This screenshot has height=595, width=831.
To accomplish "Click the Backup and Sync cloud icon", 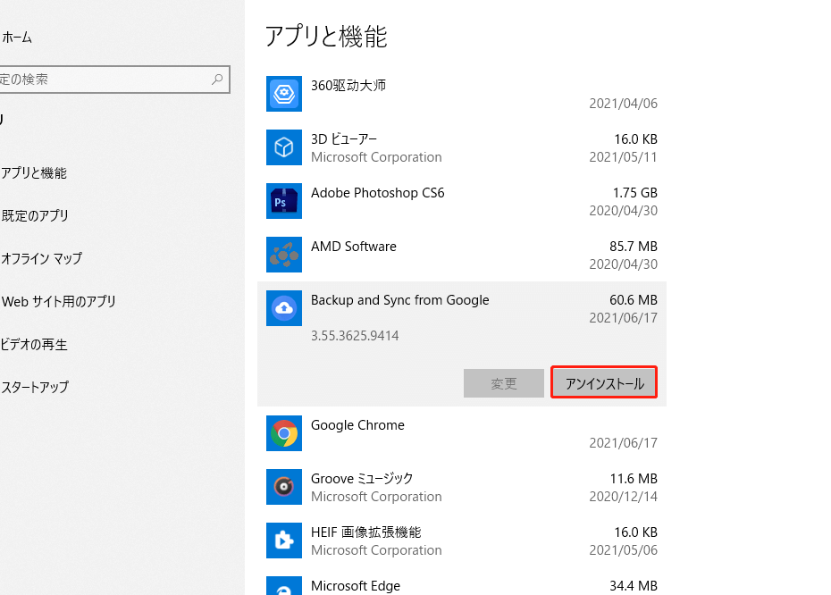I will (284, 308).
